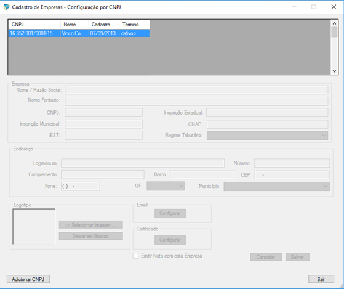Close the Cadastro de Empresas window

334,7
